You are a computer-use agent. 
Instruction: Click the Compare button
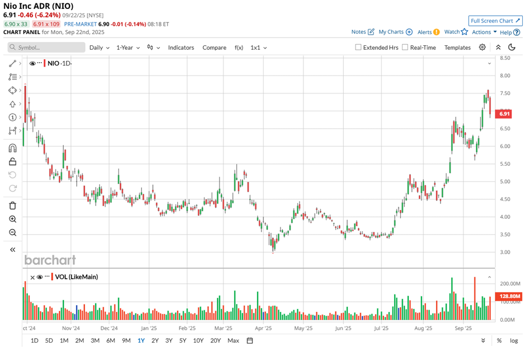tap(214, 48)
